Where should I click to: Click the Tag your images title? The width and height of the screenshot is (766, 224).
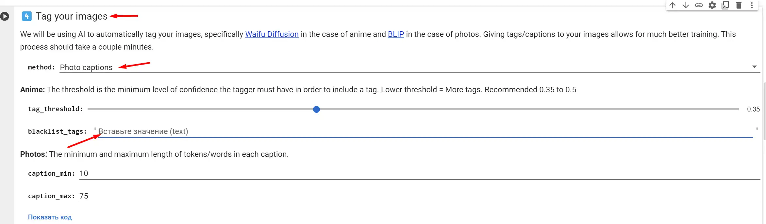coord(72,16)
